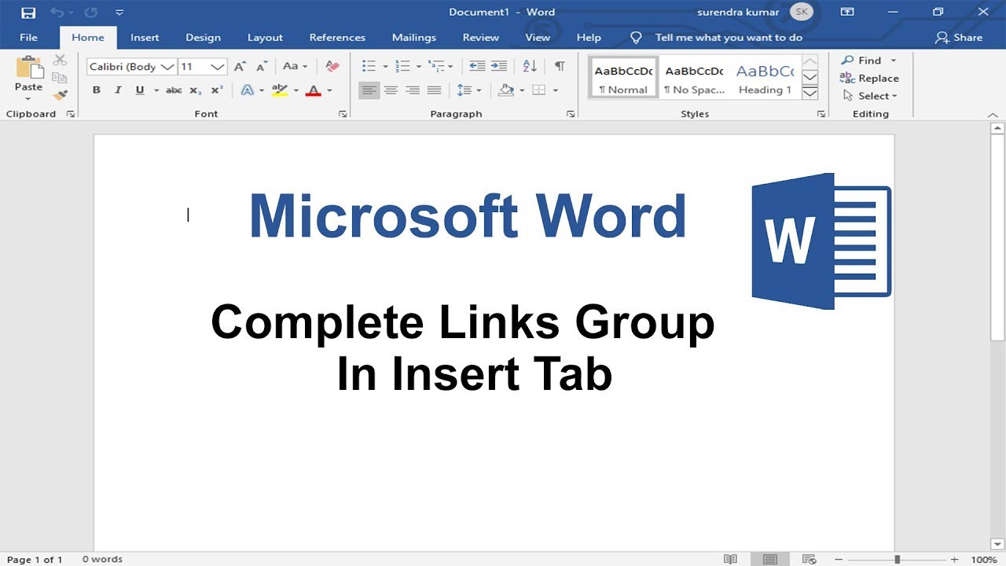1006x566 pixels.
Task: Switch to the Insert tab
Action: point(145,37)
